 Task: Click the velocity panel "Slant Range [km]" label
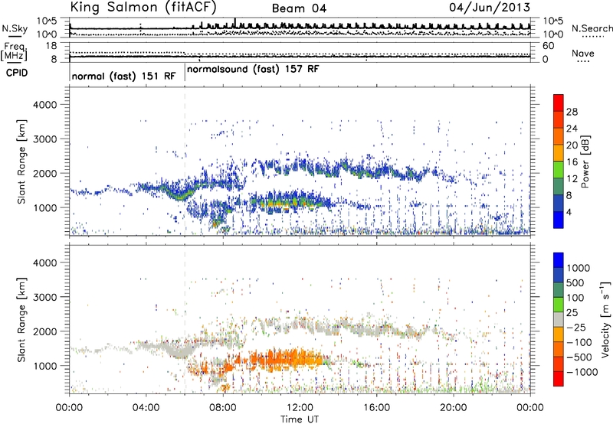click(21, 319)
